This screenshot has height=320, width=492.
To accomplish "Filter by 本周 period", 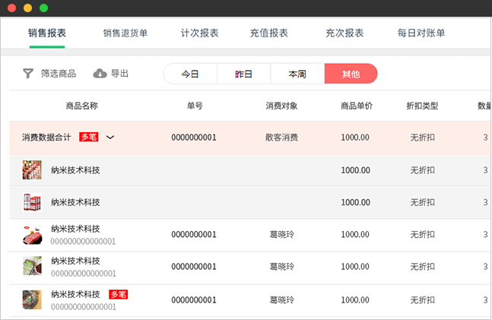I will (297, 74).
